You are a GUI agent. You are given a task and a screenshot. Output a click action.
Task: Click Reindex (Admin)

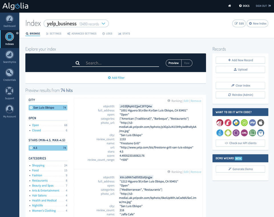coord(240,95)
